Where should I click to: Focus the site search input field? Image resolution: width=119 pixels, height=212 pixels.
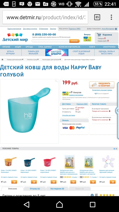(51, 41)
